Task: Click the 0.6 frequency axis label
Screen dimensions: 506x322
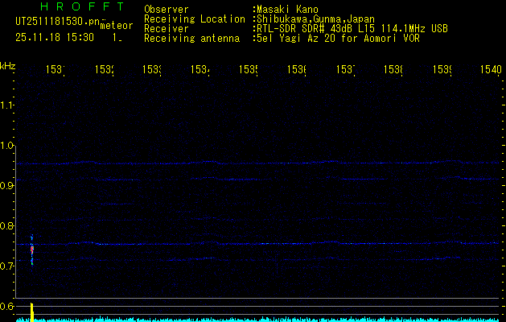Action: point(7,306)
